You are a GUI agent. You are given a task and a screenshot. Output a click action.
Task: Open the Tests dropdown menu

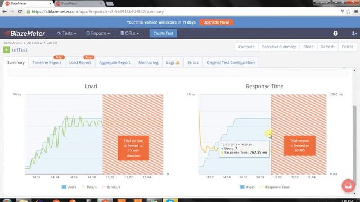pos(66,33)
